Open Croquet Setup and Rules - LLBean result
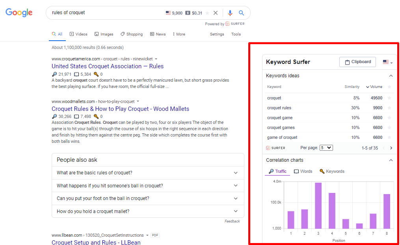Screen dimensions: 400x245 (x=96, y=242)
